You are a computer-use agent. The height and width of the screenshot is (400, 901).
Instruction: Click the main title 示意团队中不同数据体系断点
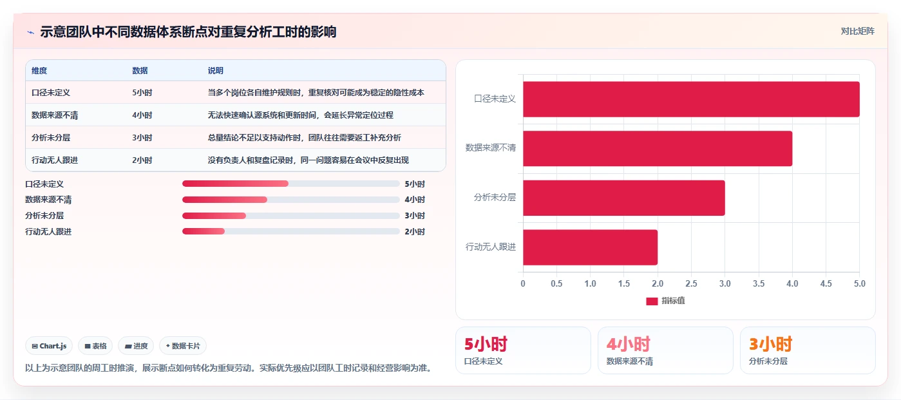(x=188, y=32)
